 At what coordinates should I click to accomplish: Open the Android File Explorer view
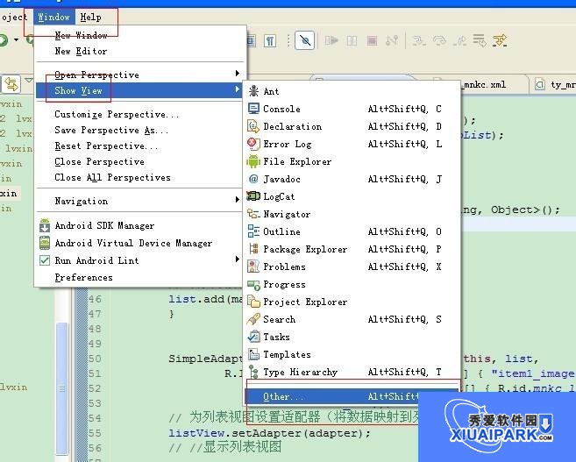tap(352, 161)
